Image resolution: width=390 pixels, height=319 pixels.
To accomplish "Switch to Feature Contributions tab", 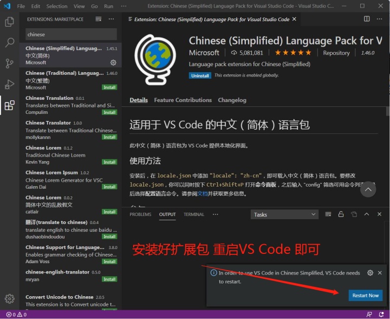I will 183,100.
